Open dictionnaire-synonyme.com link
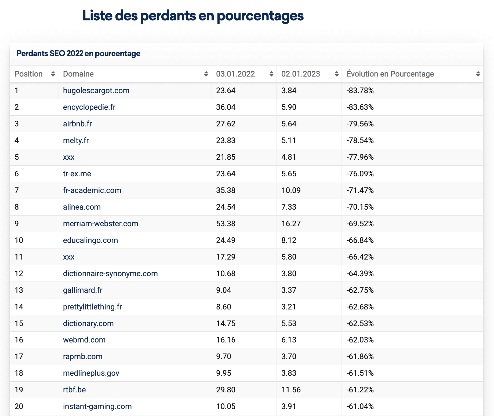Image resolution: width=494 pixels, height=416 pixels. click(110, 273)
